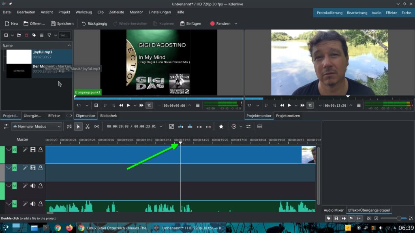Click the project monitor seek bar
Viewport: 415px width, 233px height.
point(329,99)
